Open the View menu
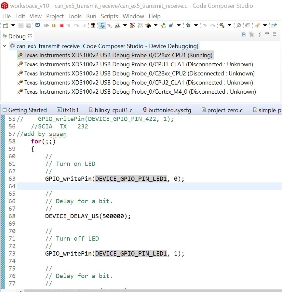282x292 pixels. [35, 16]
